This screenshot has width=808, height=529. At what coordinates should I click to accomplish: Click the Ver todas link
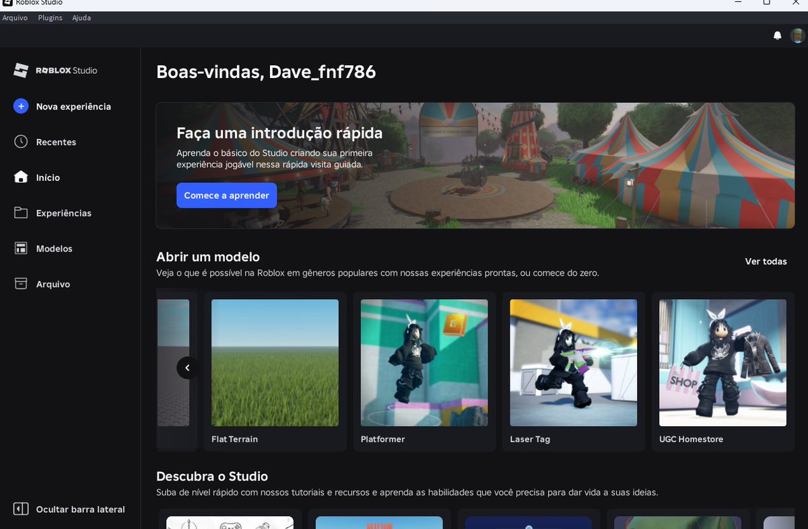coord(766,261)
